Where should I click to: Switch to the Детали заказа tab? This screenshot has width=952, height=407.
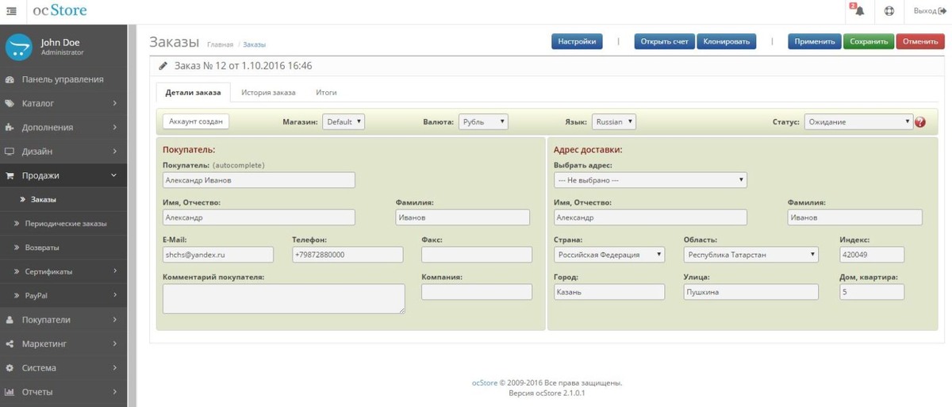pyautogui.click(x=194, y=92)
